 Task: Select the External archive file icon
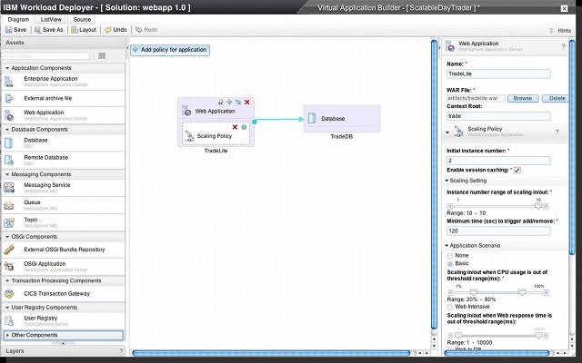tap(9, 98)
